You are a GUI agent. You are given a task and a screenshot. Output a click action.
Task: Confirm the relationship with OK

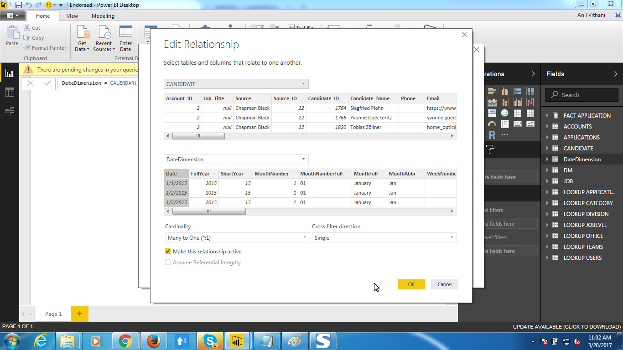click(411, 284)
